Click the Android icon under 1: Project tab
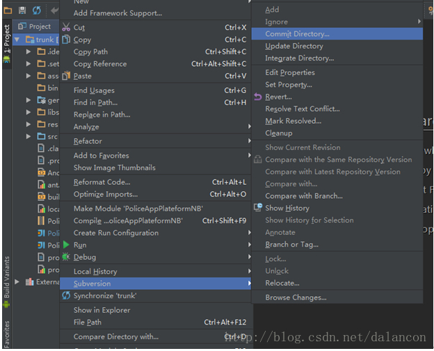434x351 pixels. pos(6,59)
